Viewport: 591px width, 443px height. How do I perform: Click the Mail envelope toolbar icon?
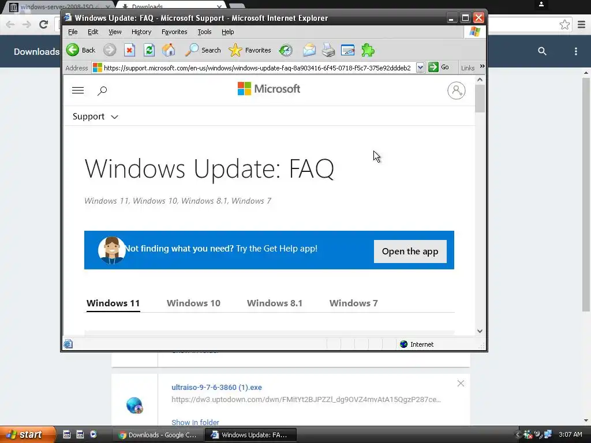(309, 50)
